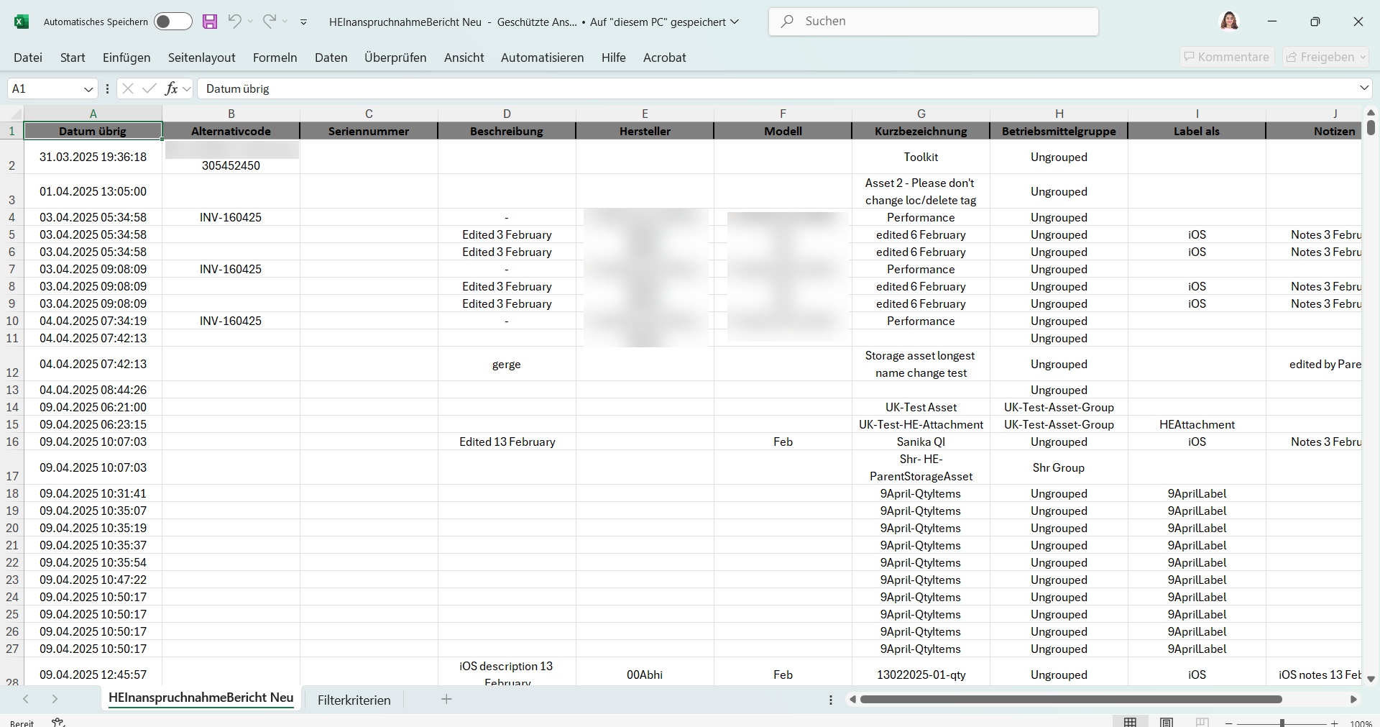Click into the Suchen search box
This screenshot has height=727, width=1380.
pyautogui.click(x=934, y=22)
